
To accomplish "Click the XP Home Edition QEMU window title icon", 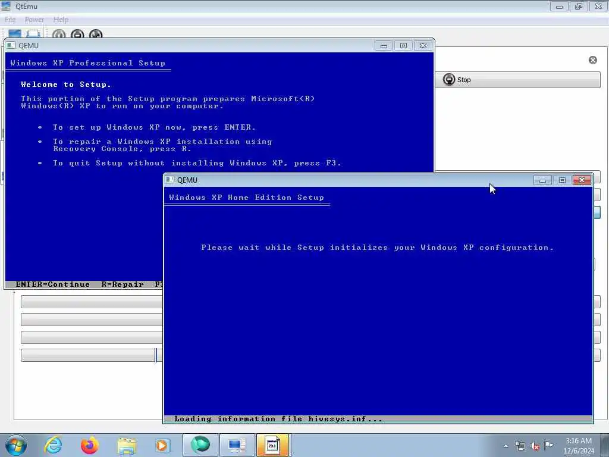I will tap(169, 180).
